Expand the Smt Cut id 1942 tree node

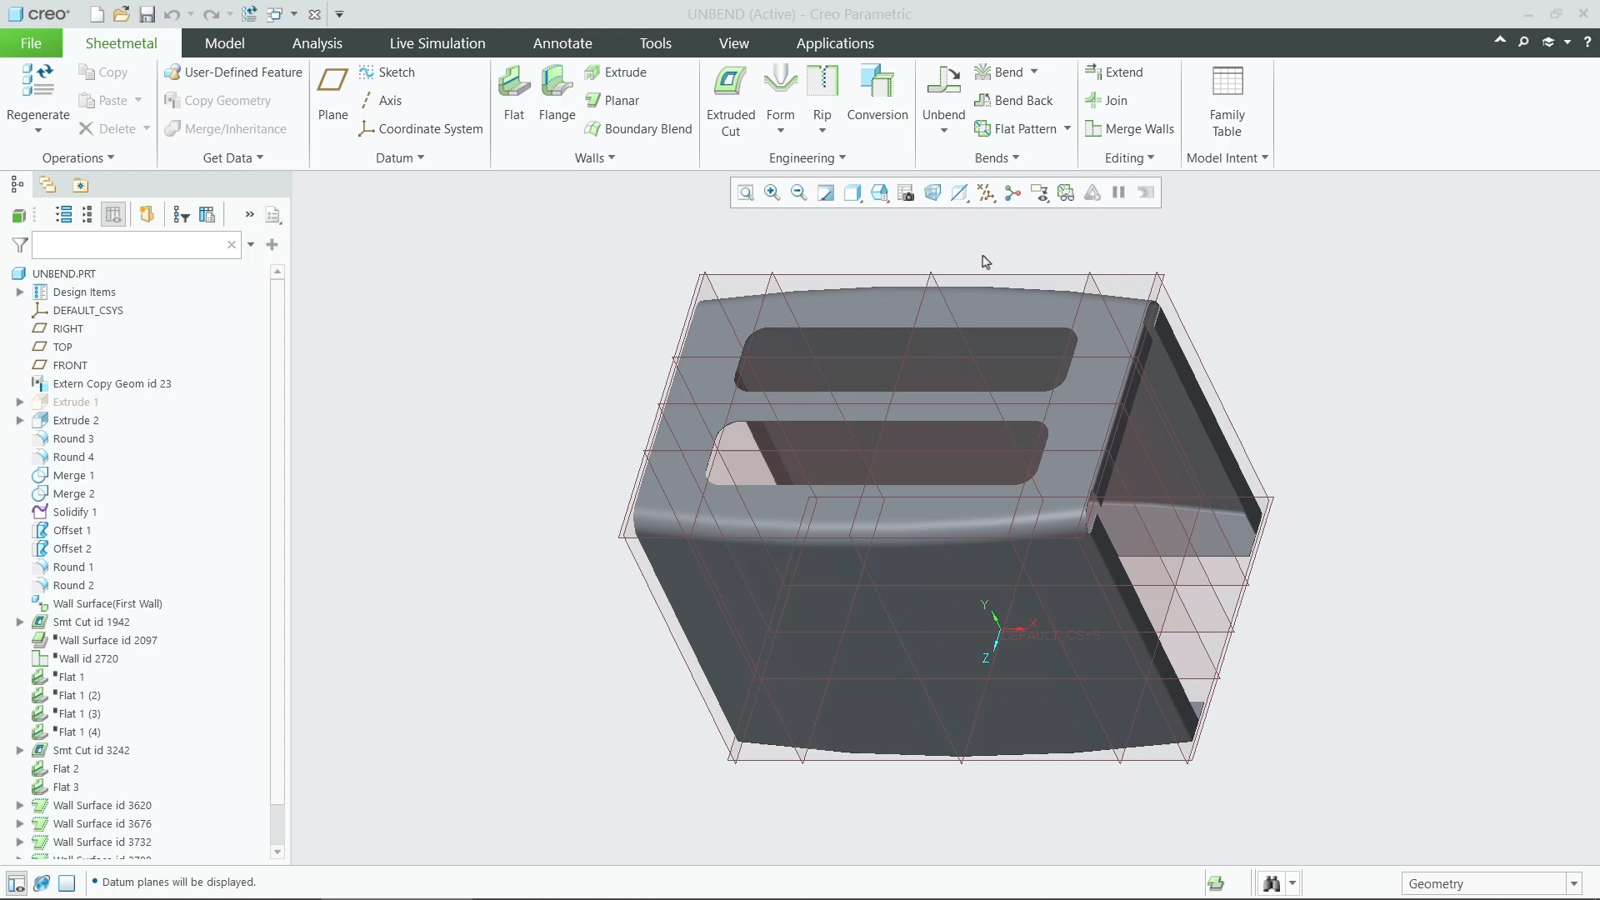20,622
